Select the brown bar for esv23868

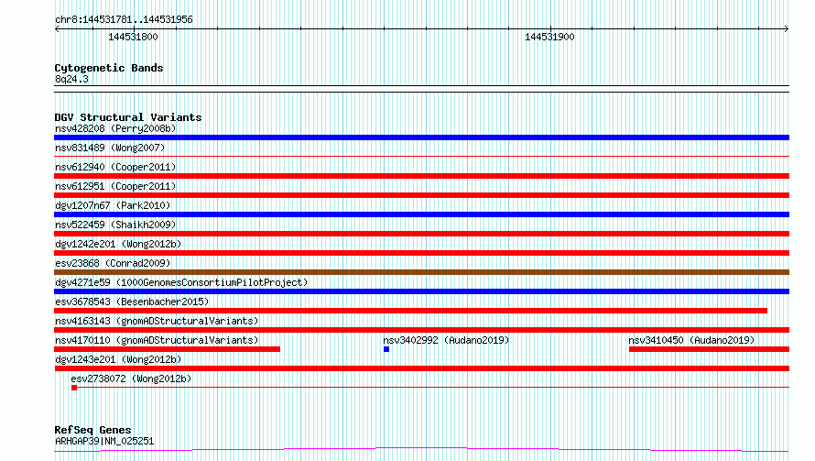click(x=421, y=272)
